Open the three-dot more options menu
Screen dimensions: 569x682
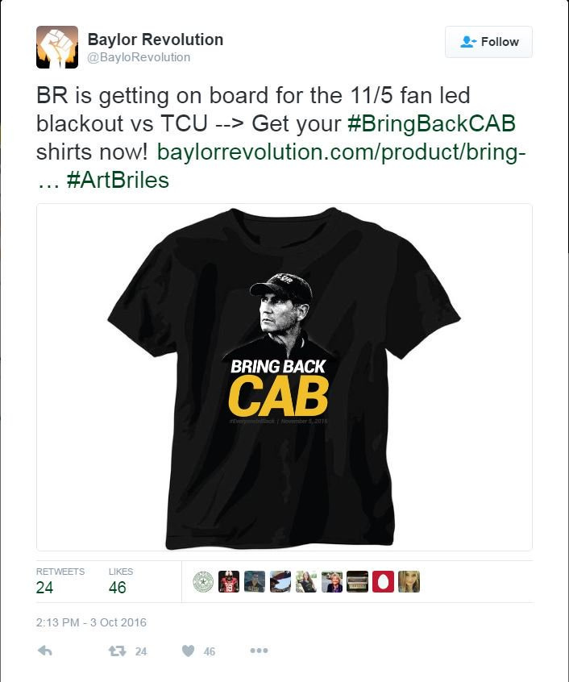click(259, 651)
